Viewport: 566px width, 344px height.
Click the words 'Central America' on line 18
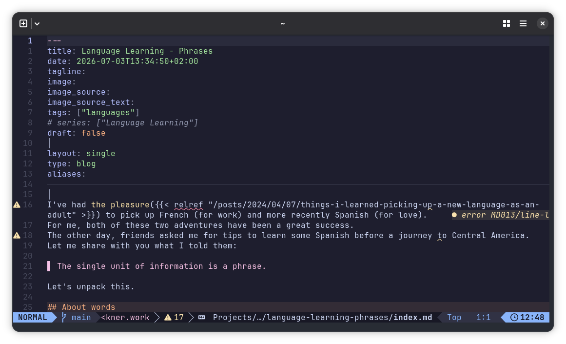pyautogui.click(x=488, y=236)
